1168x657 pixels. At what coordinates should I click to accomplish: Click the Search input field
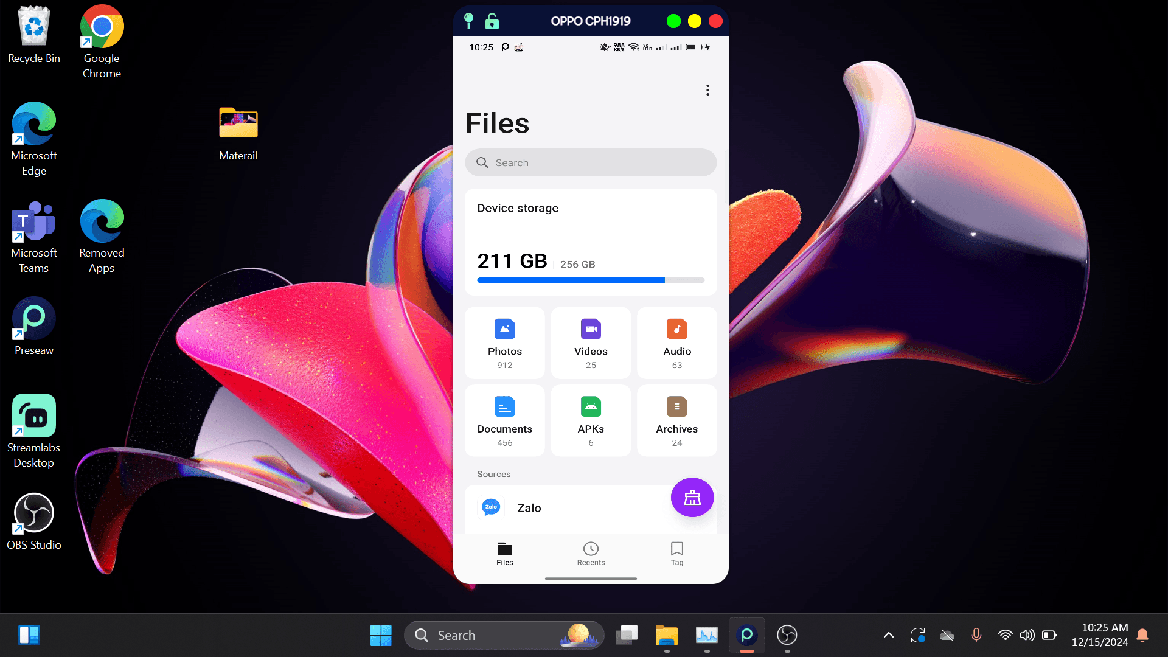coord(591,162)
